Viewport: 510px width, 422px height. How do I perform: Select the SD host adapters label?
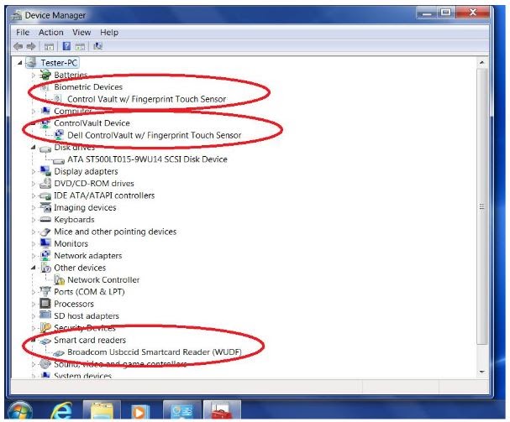click(x=87, y=315)
